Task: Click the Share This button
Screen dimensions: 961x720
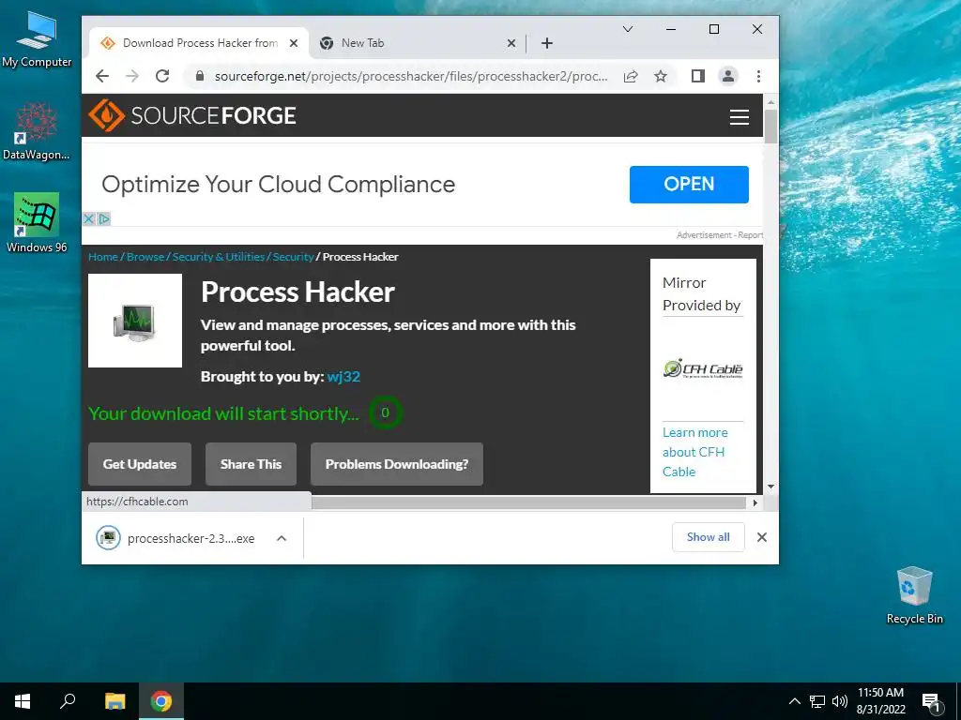Action: tap(252, 464)
